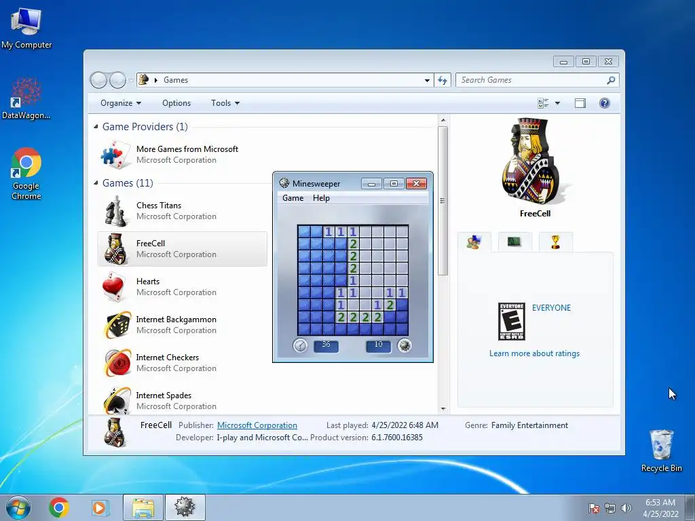The height and width of the screenshot is (521, 695).
Task: Click the More Games puzzle piece icon
Action: coord(115,155)
